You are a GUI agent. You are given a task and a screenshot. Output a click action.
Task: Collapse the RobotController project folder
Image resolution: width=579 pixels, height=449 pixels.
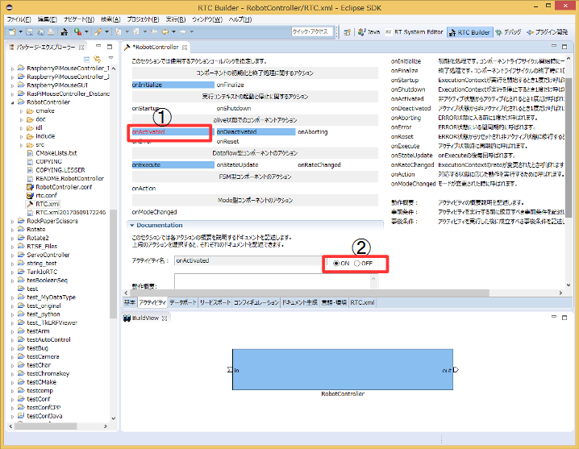[x=12, y=102]
